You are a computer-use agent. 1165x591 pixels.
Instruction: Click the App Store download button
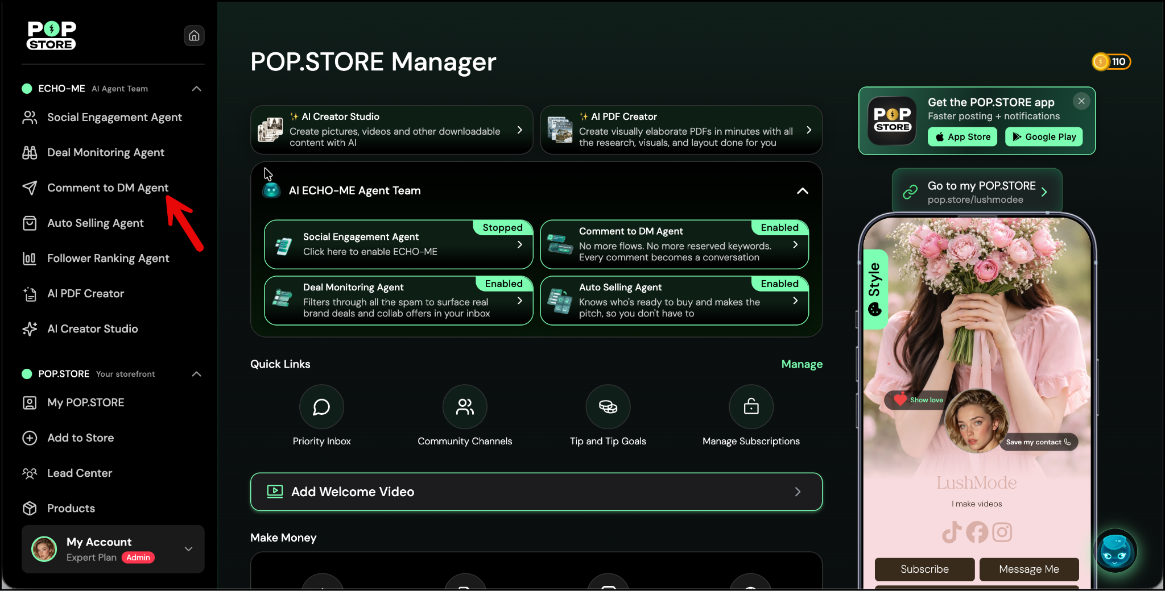click(x=962, y=137)
